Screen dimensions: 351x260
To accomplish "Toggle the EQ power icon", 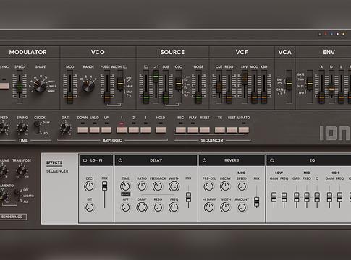I will click(x=272, y=160).
